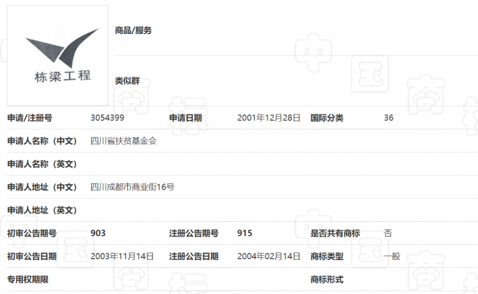Image resolution: width=478 pixels, height=294 pixels.
Task: Select the 申请日期 label
Action: pyautogui.click(x=185, y=118)
